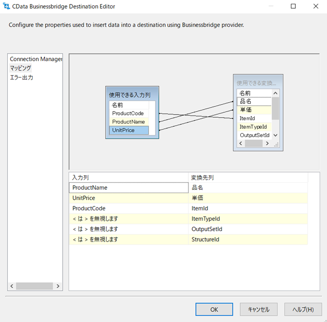Click the 品名 destination cell in grid
The width and height of the screenshot is (327, 322).
(x=248, y=187)
